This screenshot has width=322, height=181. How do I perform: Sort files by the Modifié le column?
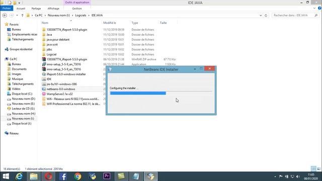pyautogui.click(x=110, y=23)
